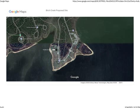140x108 pixels.
Task: Select the 'Birch Creek Proposed Site' title
Action: tap(57, 10)
